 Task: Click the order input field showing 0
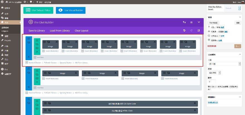tap(212, 82)
